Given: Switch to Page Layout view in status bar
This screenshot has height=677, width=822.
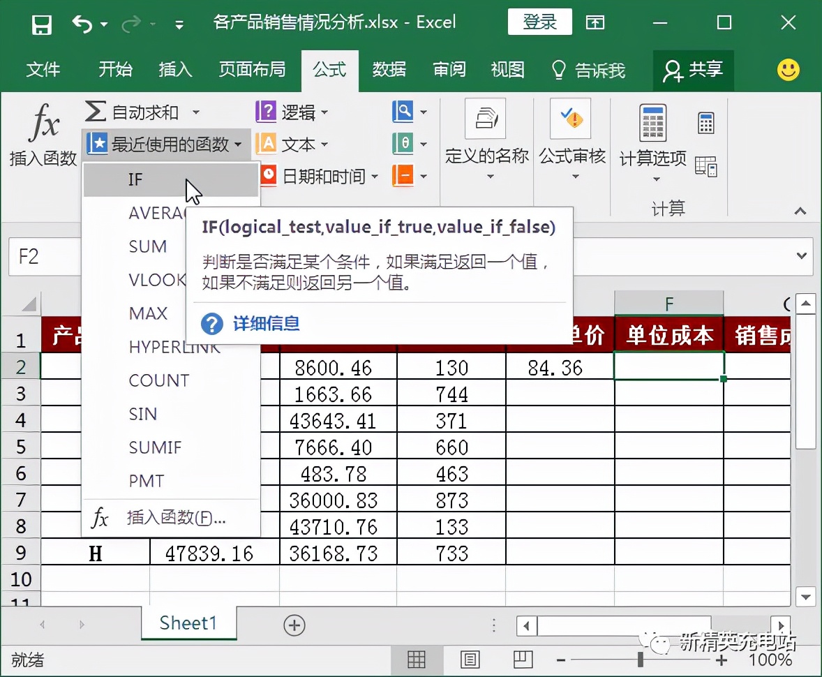Looking at the screenshot, I should click(x=470, y=659).
